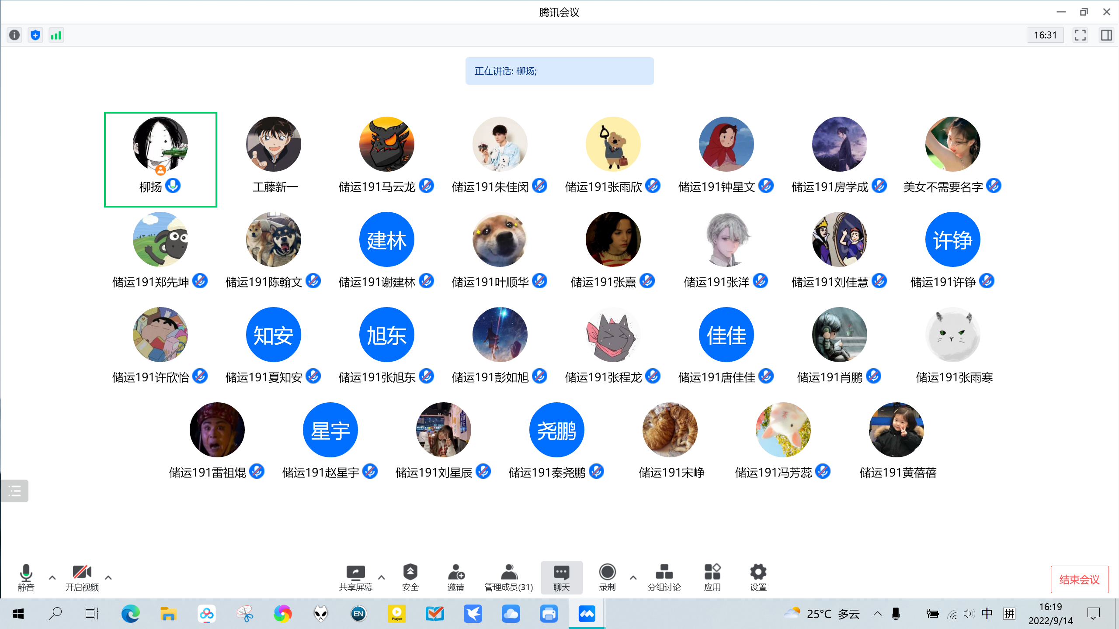
Task: Click the blue security shield icon
Action: coord(35,35)
